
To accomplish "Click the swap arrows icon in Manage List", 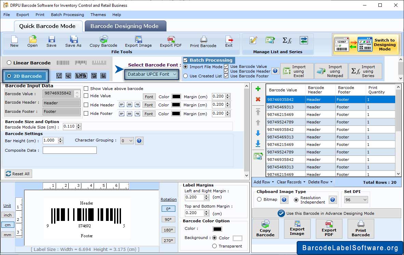I will 304,40.
